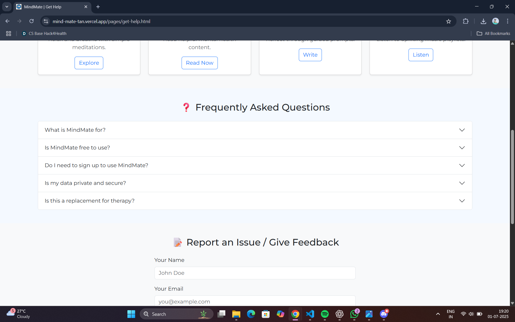Open Spotify from the taskbar
The height and width of the screenshot is (322, 515).
[325, 314]
